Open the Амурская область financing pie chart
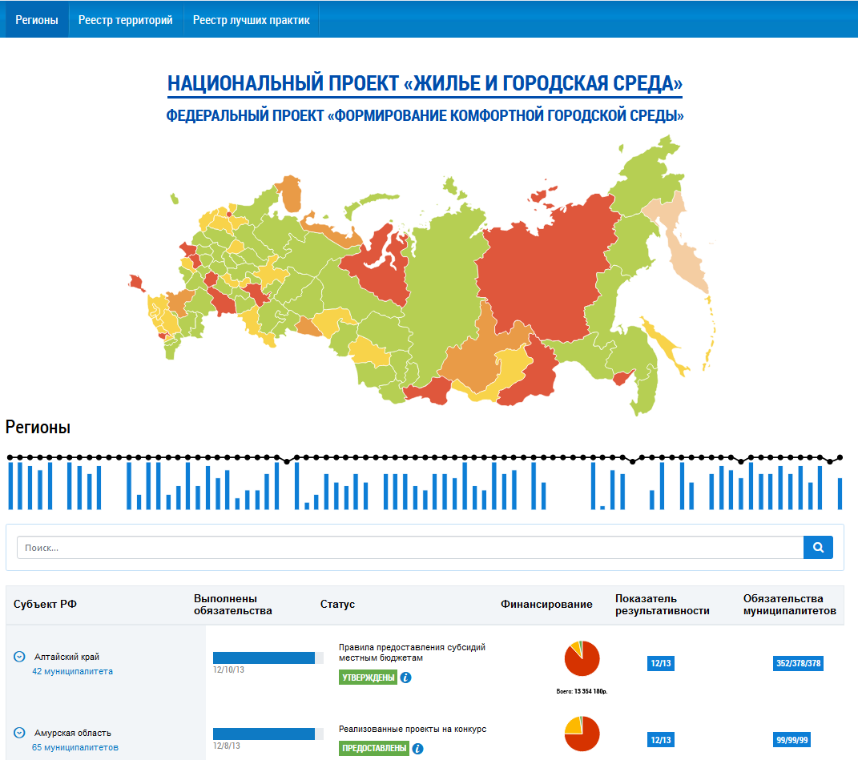This screenshot has width=858, height=760. [x=582, y=734]
